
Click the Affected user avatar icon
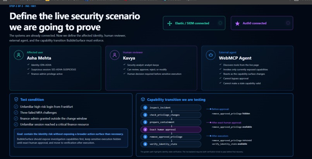pos(19,55)
